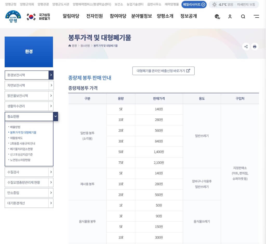The width and height of the screenshot is (266, 244).
Task: Open the site search magnifier icon
Action: [x=243, y=16]
